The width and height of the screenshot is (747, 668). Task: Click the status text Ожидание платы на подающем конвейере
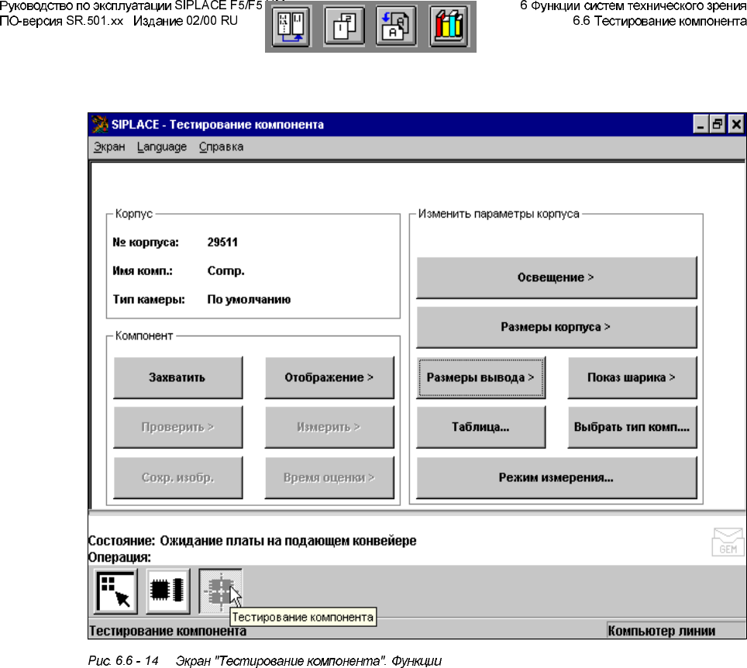click(x=288, y=541)
